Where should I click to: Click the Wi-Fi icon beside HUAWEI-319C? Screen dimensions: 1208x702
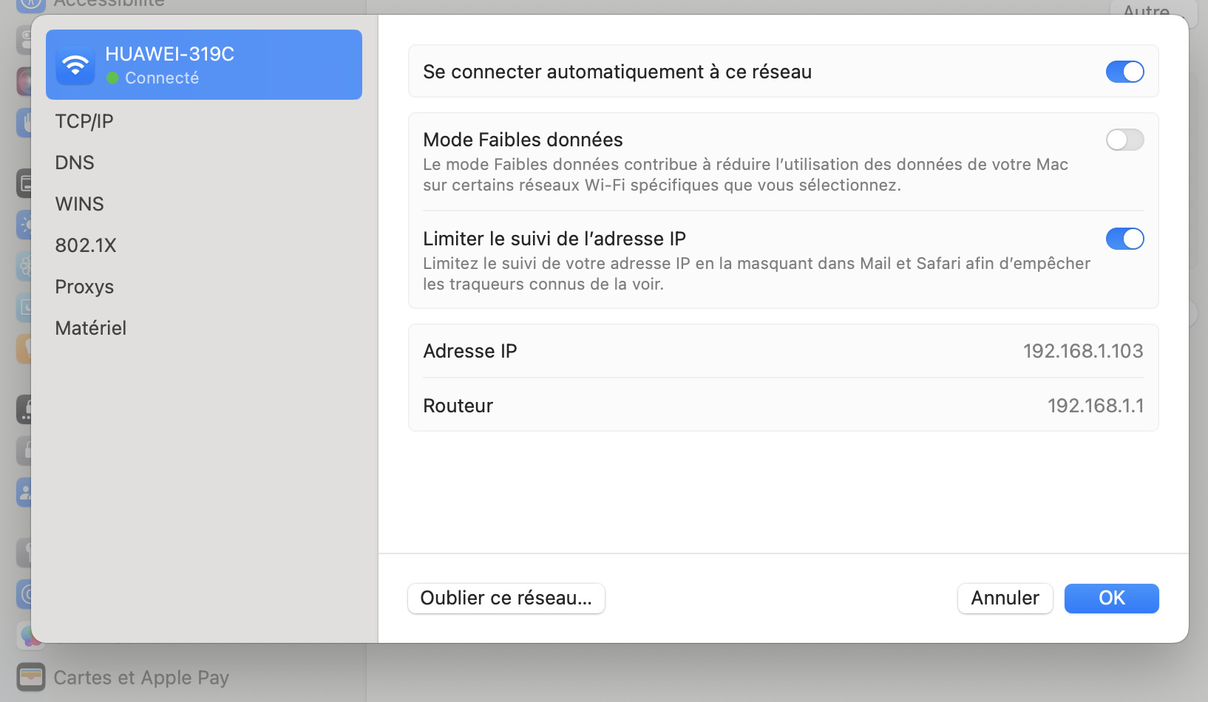point(75,65)
